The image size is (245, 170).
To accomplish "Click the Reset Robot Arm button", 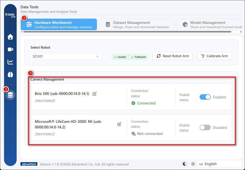I will (x=173, y=56).
